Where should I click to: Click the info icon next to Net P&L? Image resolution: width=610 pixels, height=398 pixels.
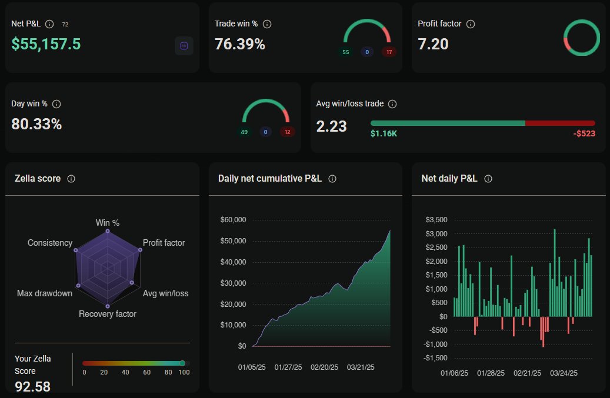click(x=49, y=24)
